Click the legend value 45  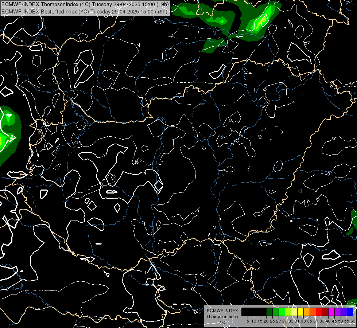tap(334, 321)
